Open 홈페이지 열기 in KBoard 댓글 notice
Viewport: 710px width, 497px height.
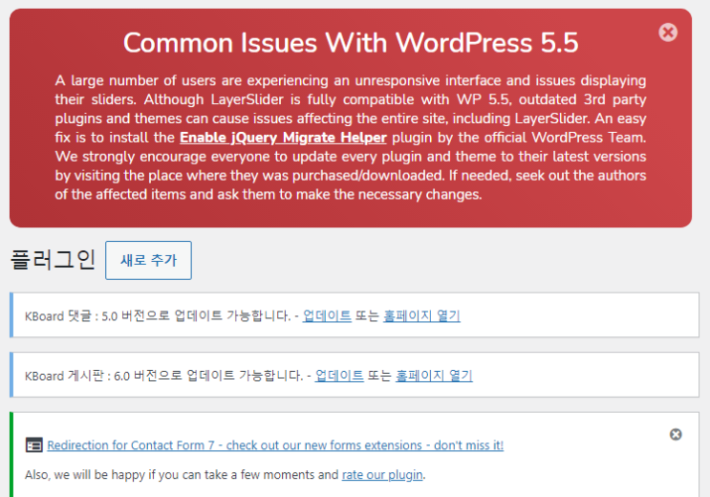[x=421, y=315]
